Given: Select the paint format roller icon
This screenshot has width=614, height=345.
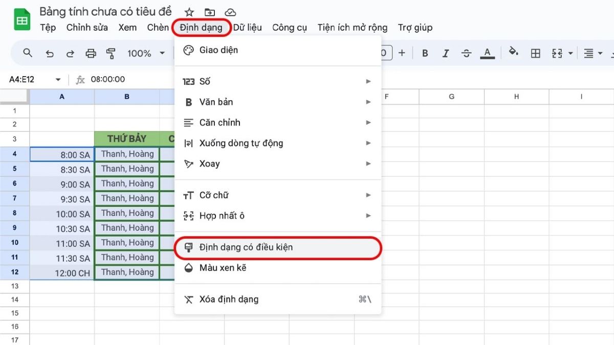Looking at the screenshot, I should click(111, 53).
